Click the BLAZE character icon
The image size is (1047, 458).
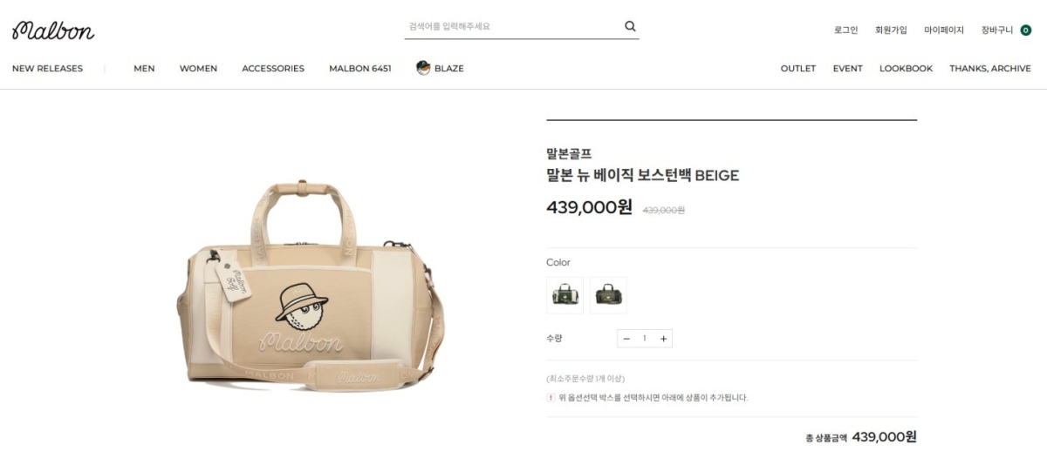(423, 68)
